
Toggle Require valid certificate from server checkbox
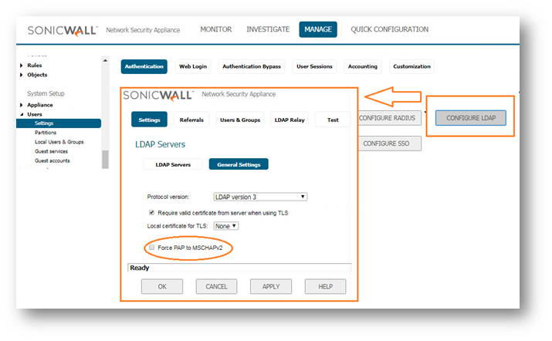point(151,211)
